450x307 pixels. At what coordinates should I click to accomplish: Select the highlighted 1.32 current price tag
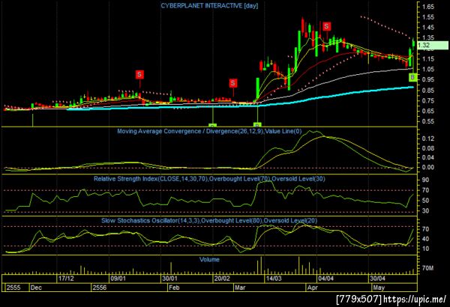click(433, 45)
